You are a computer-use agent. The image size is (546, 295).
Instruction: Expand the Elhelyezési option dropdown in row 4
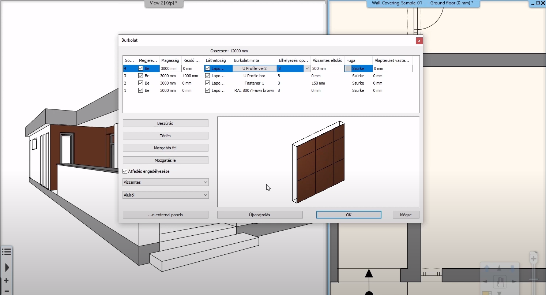307,68
